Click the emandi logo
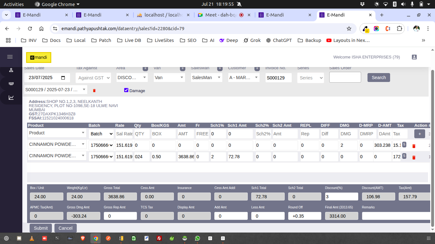The width and height of the screenshot is (435, 244). click(39, 58)
